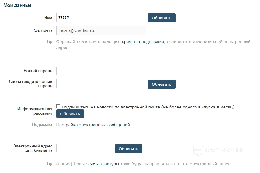Toggle the email newsletter subscription checkbox
Image resolution: width=260 pixels, height=173 pixels.
tap(59, 107)
